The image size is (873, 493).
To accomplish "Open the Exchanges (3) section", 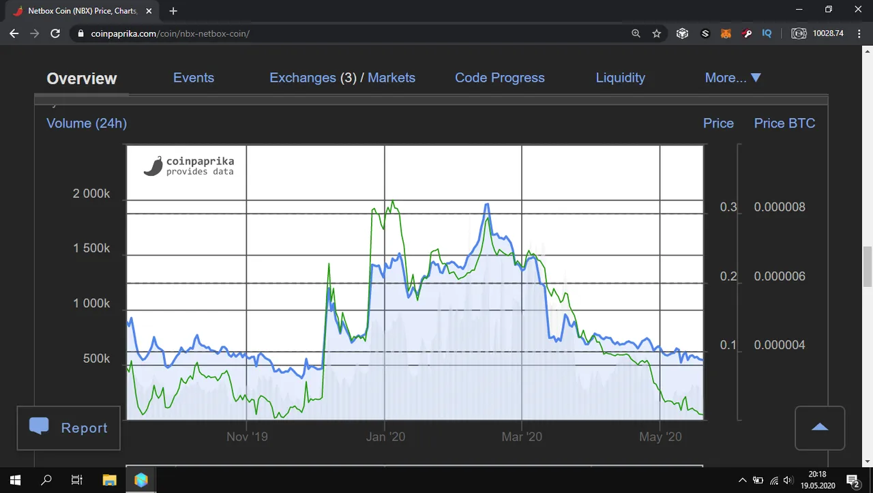I will pos(313,78).
